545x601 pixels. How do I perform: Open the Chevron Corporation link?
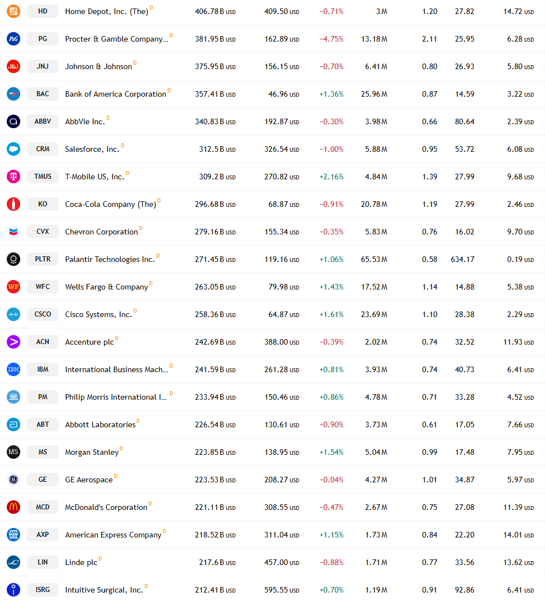click(x=102, y=232)
